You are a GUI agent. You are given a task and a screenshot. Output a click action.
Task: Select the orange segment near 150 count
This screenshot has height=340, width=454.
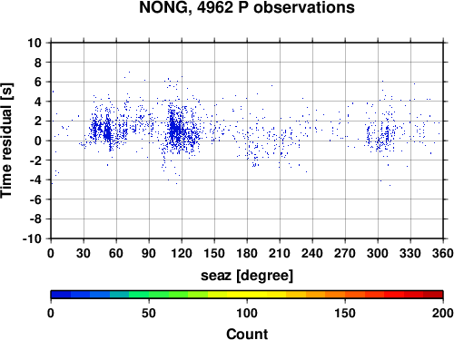[x=345, y=295]
